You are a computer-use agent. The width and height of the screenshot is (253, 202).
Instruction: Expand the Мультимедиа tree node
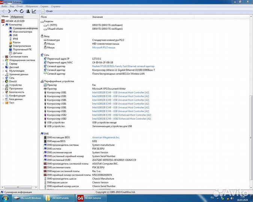(3, 71)
